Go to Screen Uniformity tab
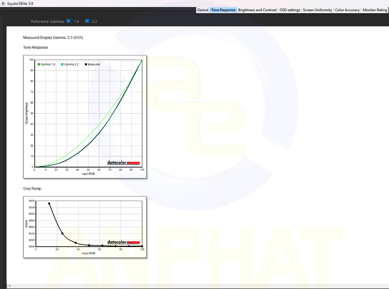Image resolution: width=389 pixels, height=289 pixels. [x=317, y=10]
